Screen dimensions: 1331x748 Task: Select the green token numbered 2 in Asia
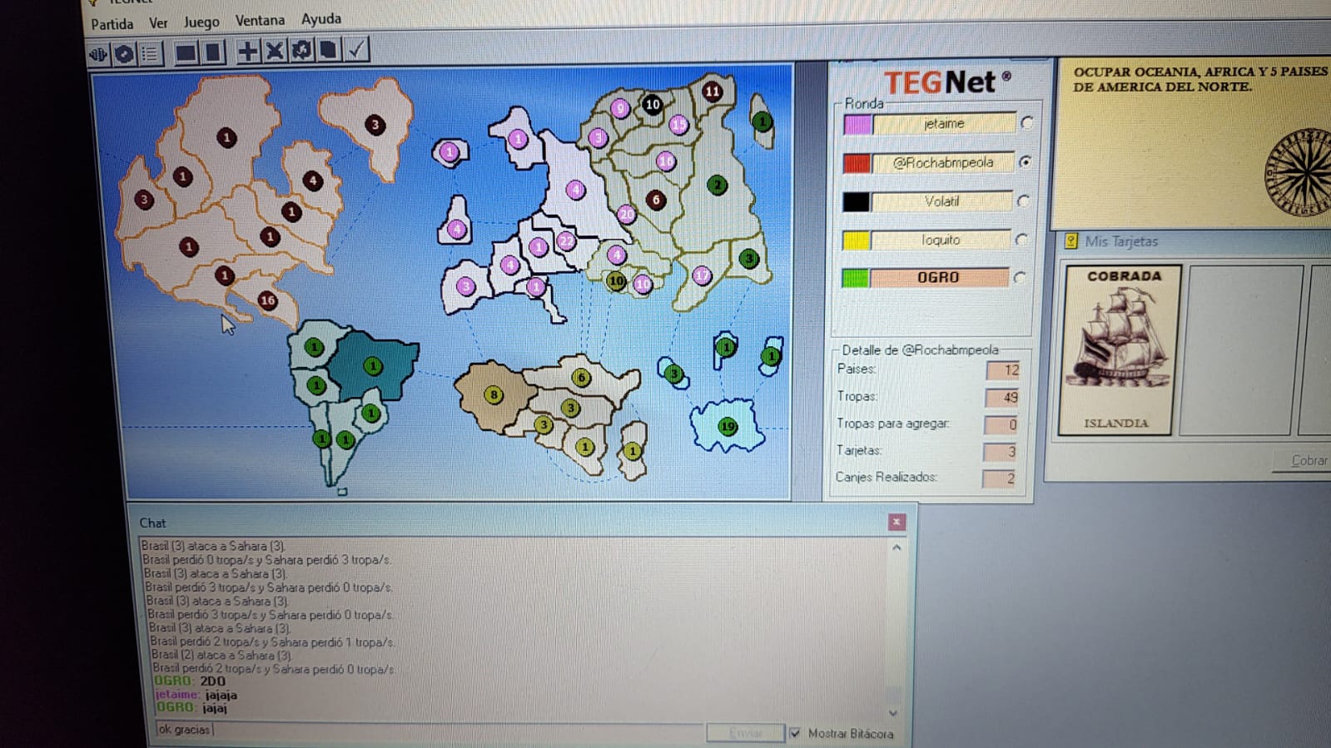[717, 185]
